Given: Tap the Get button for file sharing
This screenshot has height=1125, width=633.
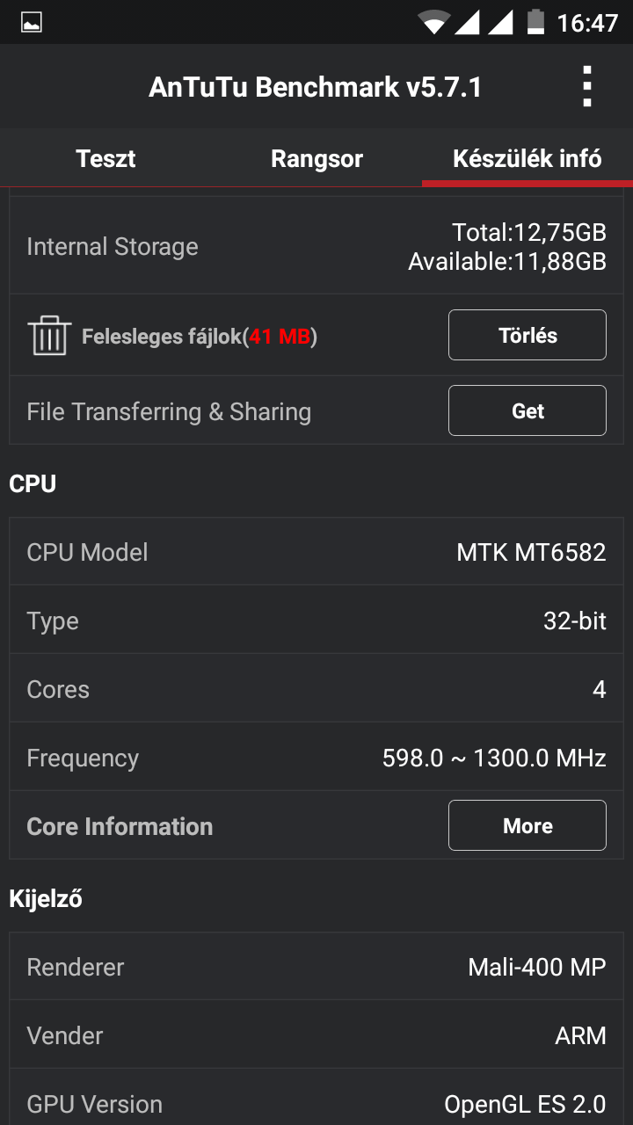Looking at the screenshot, I should [527, 410].
